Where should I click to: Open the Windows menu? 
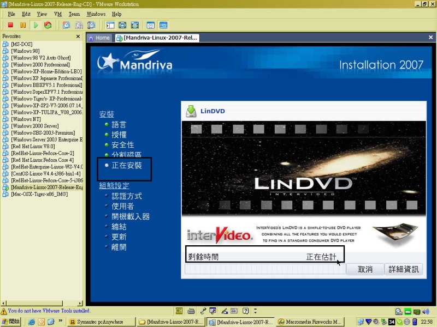pos(96,14)
